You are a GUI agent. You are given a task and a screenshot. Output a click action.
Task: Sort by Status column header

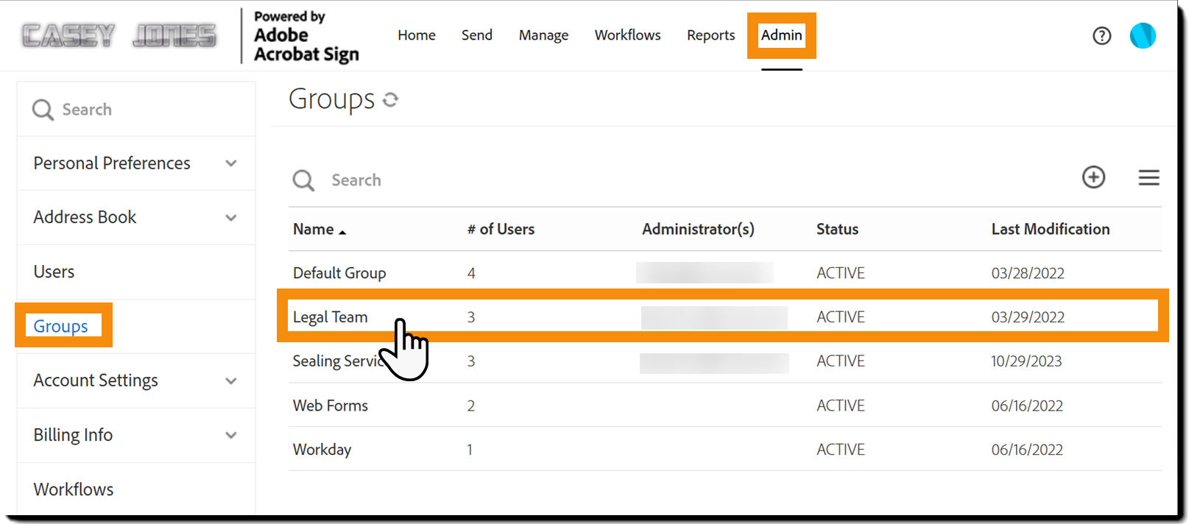837,229
